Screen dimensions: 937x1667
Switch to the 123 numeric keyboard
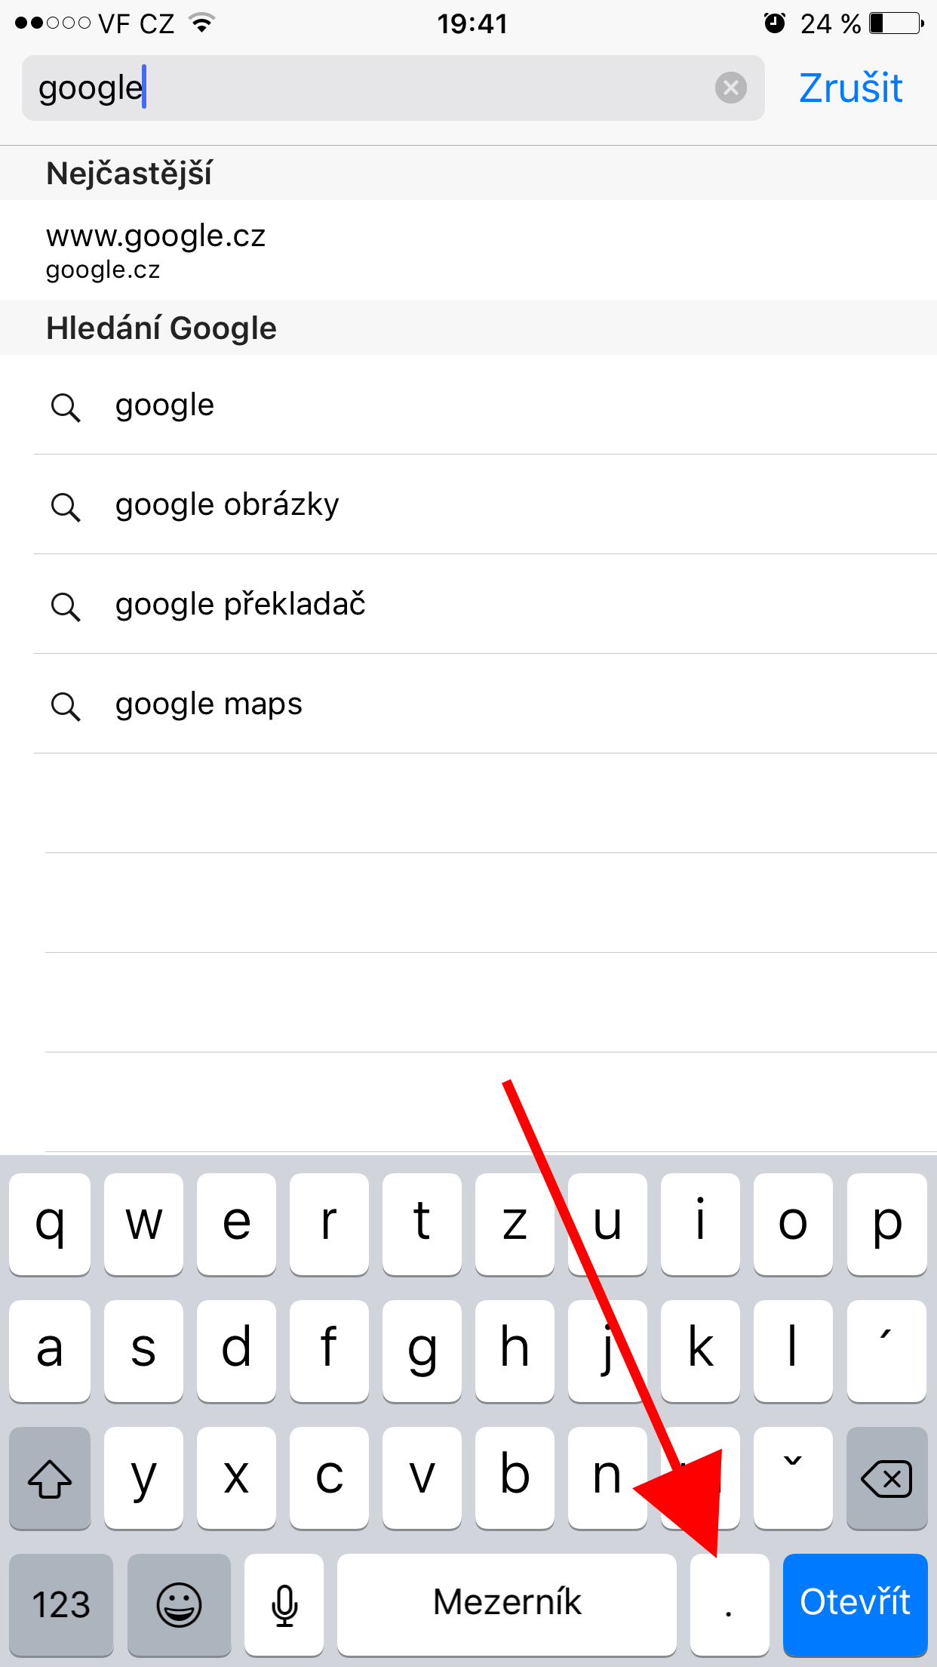tap(61, 1603)
